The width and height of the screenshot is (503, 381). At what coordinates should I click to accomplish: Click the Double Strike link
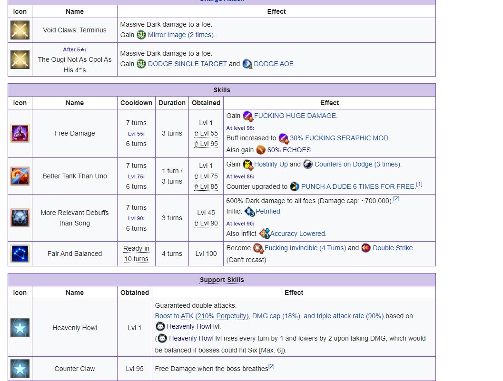393,248
